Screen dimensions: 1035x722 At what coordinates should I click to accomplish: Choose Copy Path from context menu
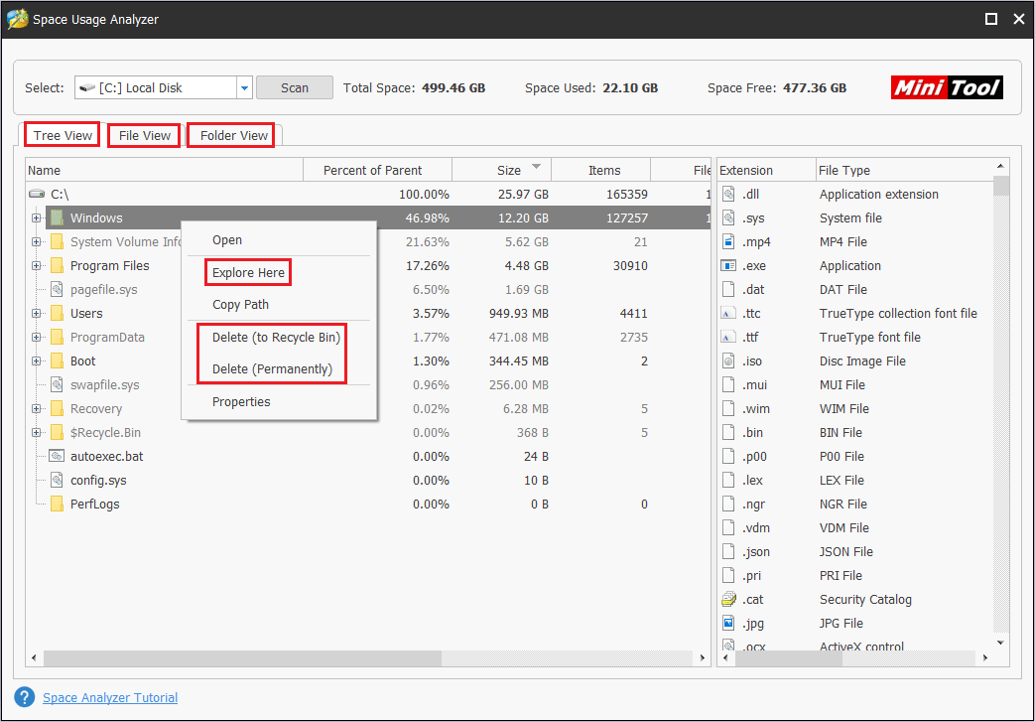click(x=240, y=305)
